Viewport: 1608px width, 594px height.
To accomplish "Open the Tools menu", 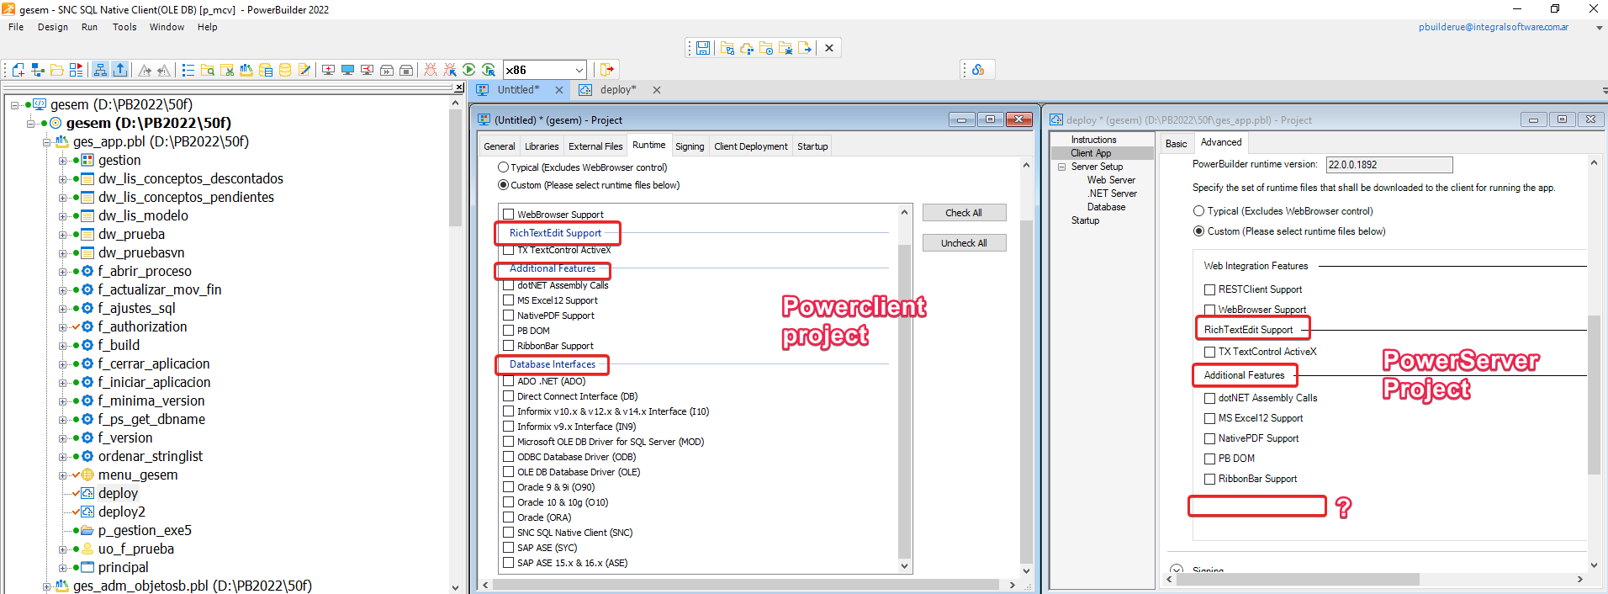I will (124, 27).
